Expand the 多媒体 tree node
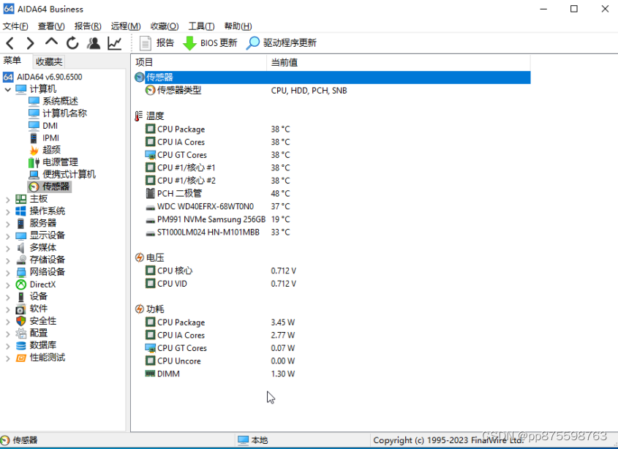Image resolution: width=618 pixels, height=449 pixels. (7, 249)
